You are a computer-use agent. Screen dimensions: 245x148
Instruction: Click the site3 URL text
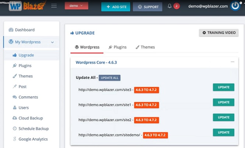[105, 89]
